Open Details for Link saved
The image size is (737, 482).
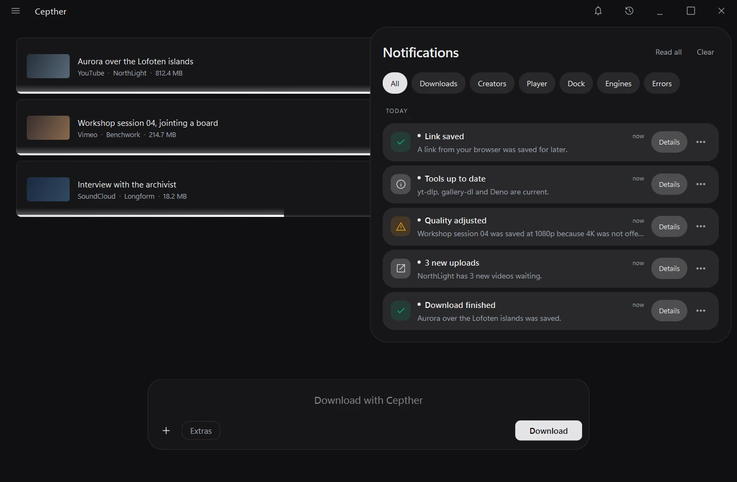pos(669,142)
